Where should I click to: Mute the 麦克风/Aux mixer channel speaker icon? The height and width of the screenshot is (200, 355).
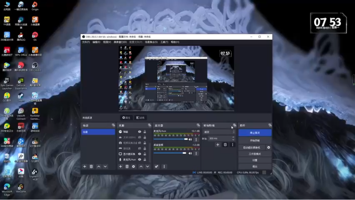[x=190, y=140]
